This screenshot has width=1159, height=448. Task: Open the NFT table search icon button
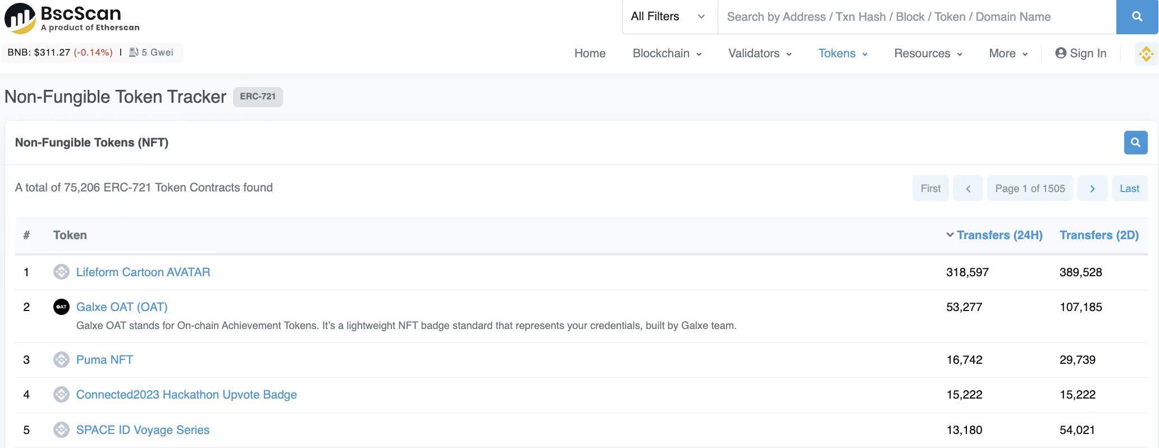click(1135, 143)
